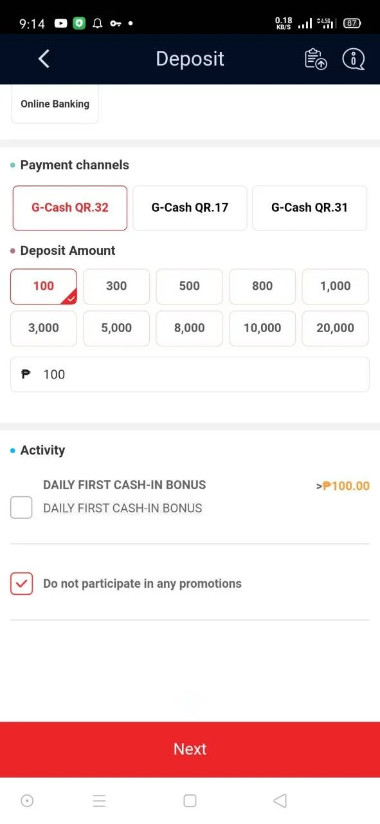
Task: Select the 100 deposit amount option
Action: coord(44,286)
